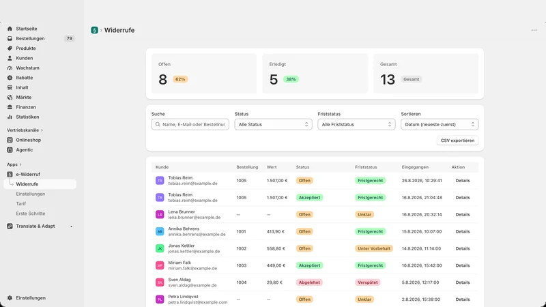The image size is (546, 307).
Task: Click the e-Widerruf app icon in sidebar
Action: [x=10, y=174]
